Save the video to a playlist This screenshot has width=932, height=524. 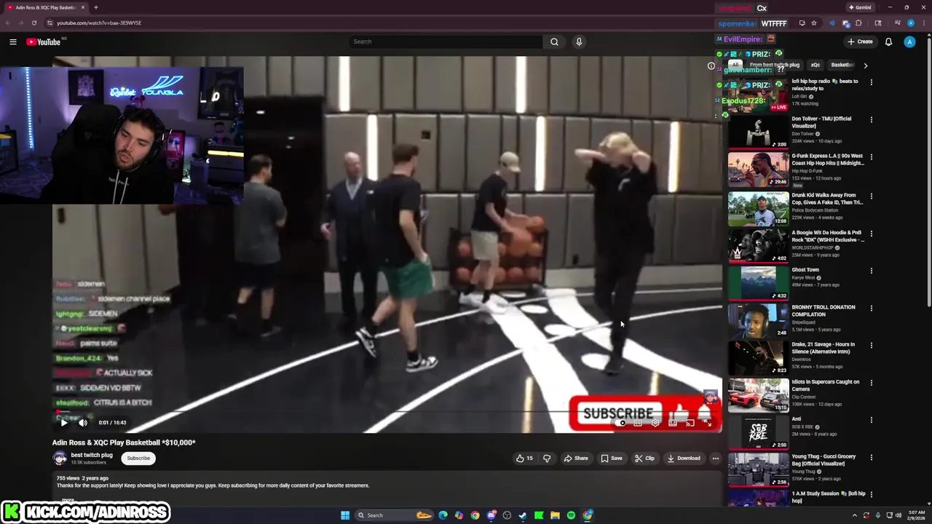[611, 458]
